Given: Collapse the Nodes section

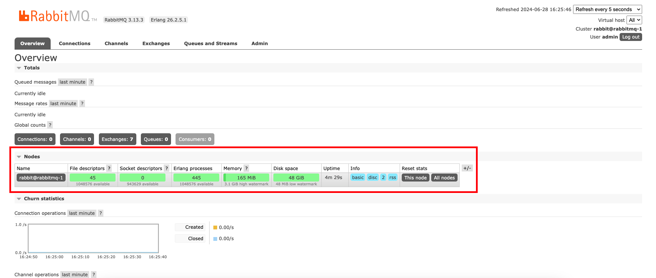Looking at the screenshot, I should (28, 157).
